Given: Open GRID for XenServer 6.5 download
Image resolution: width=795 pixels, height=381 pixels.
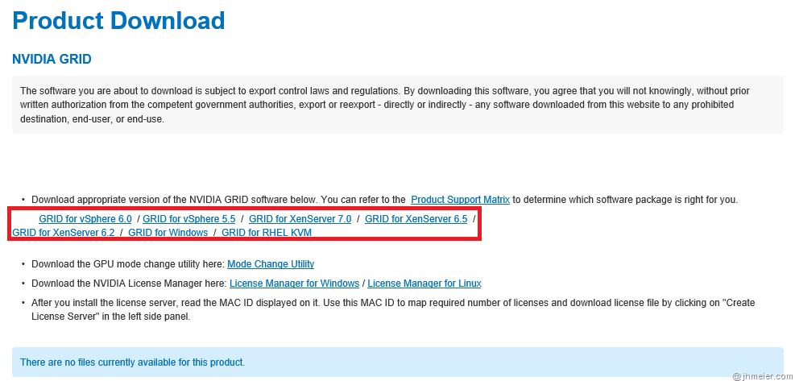Looking at the screenshot, I should (x=416, y=218).
